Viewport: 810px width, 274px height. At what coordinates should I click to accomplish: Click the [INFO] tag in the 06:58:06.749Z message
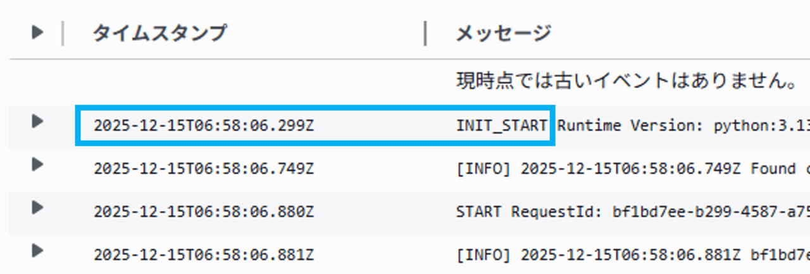coord(483,169)
